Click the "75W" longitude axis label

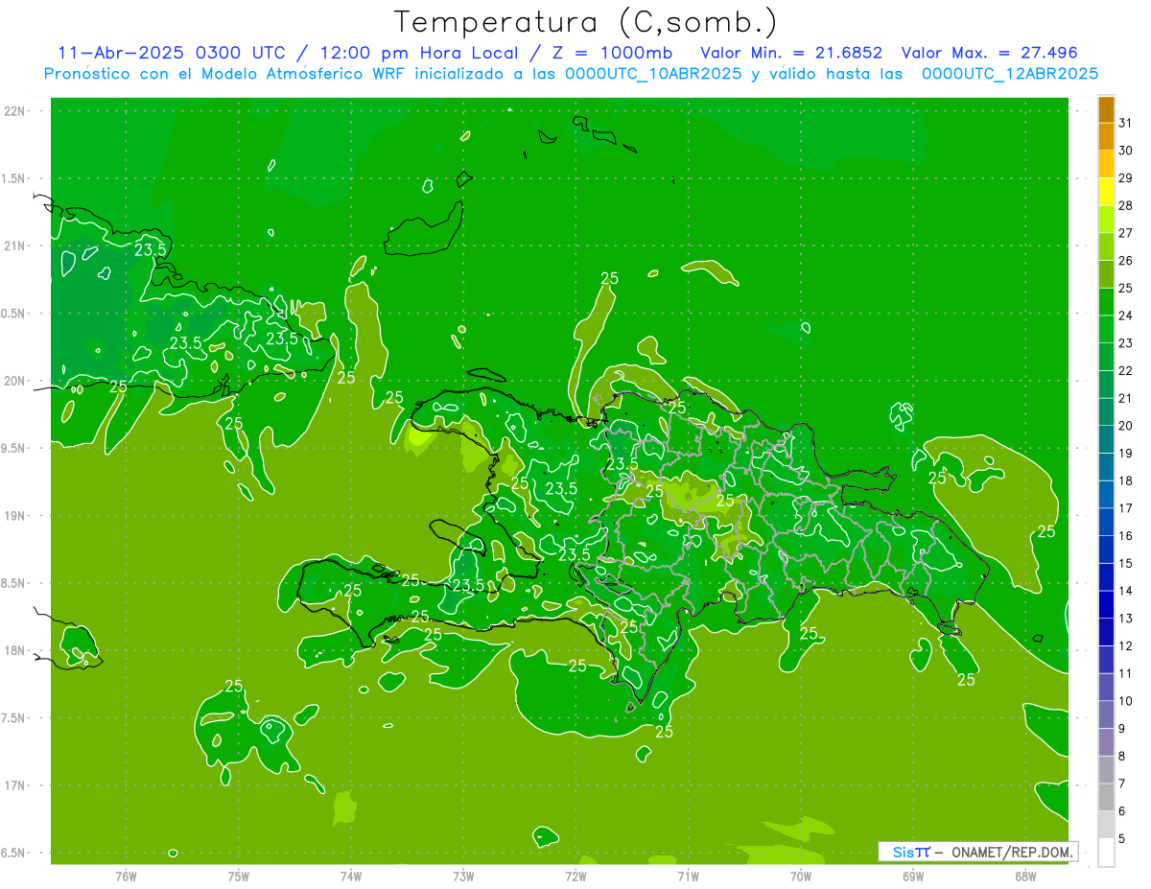click(238, 877)
